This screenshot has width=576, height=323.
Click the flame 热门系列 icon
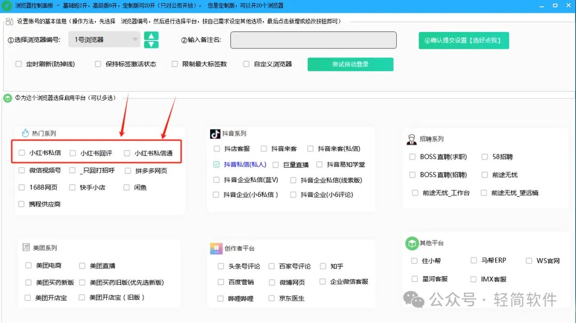[x=26, y=133]
